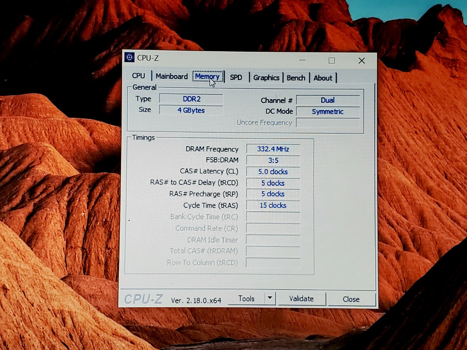Click the Channel # label
This screenshot has height=350, width=467.
[276, 100]
